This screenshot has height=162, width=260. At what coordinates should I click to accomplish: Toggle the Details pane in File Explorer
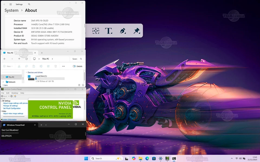(x=77, y=66)
